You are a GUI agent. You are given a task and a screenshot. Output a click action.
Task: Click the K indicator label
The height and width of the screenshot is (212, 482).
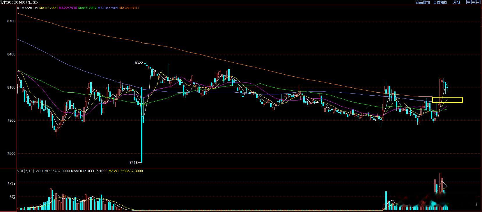(18, 8)
